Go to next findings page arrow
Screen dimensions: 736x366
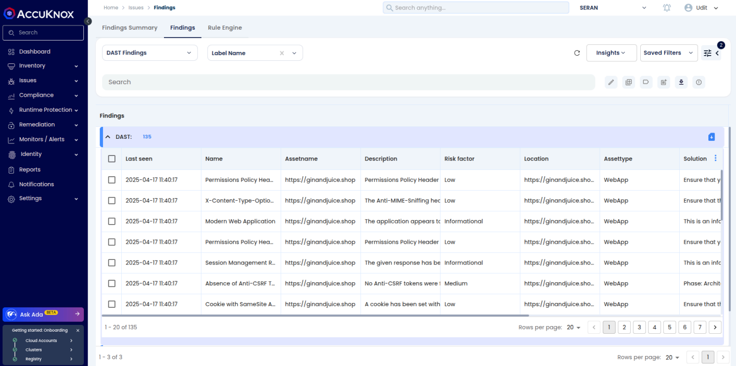pos(716,327)
